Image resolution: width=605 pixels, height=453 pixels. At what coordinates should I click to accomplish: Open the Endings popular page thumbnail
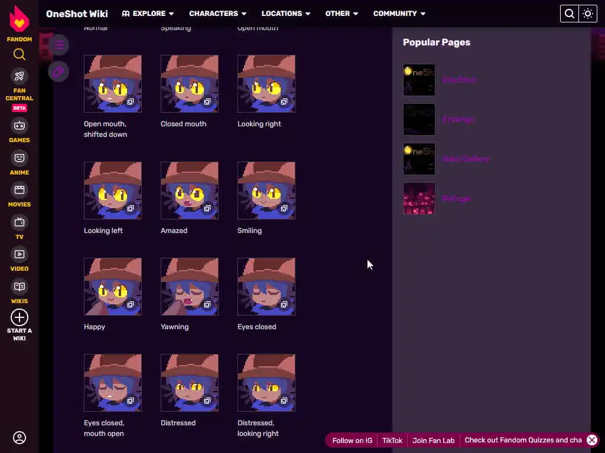tap(419, 119)
